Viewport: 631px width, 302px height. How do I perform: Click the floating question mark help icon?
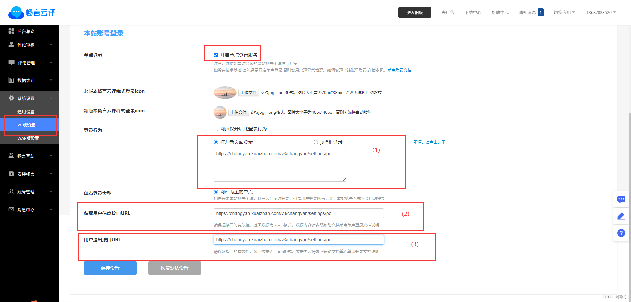pos(621,233)
